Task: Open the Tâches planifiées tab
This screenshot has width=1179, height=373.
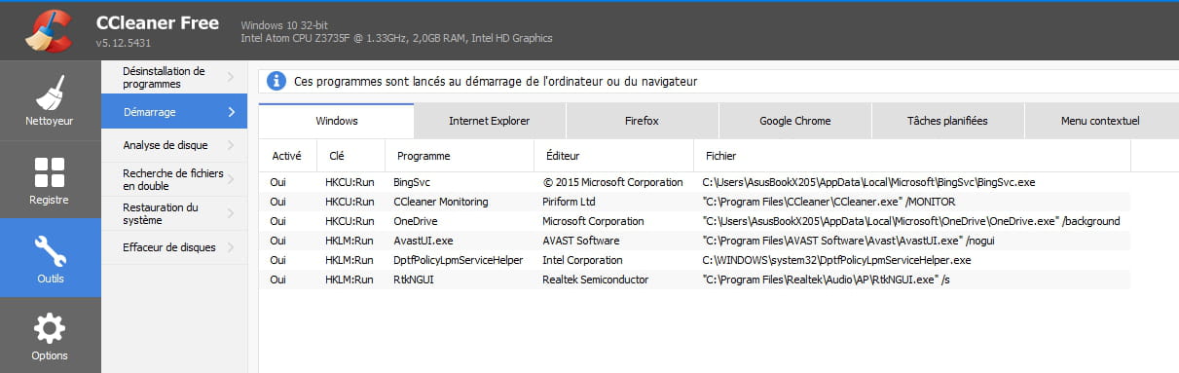Action: tap(947, 121)
